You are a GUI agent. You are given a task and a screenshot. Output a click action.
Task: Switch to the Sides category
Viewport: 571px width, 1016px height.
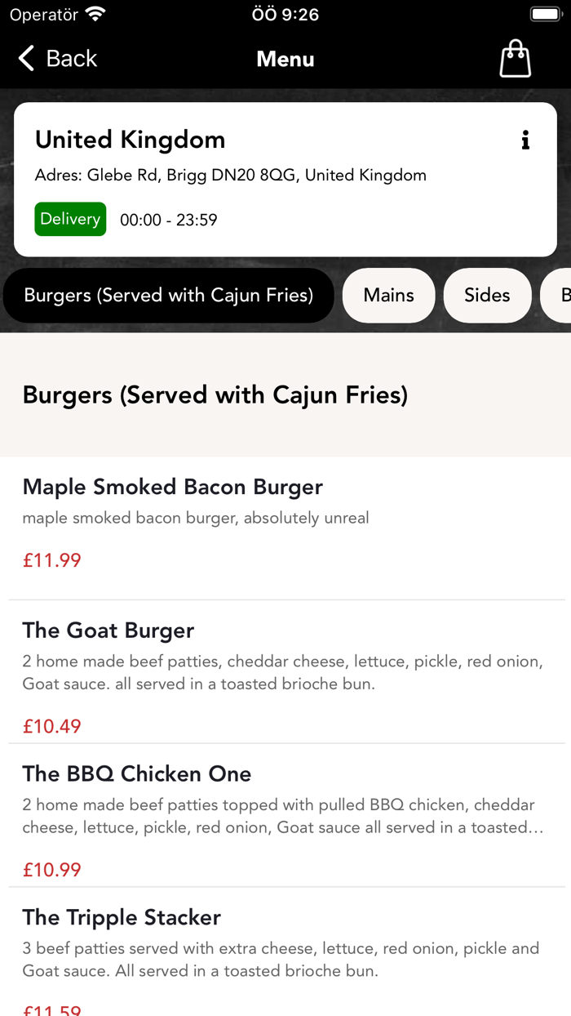[487, 295]
